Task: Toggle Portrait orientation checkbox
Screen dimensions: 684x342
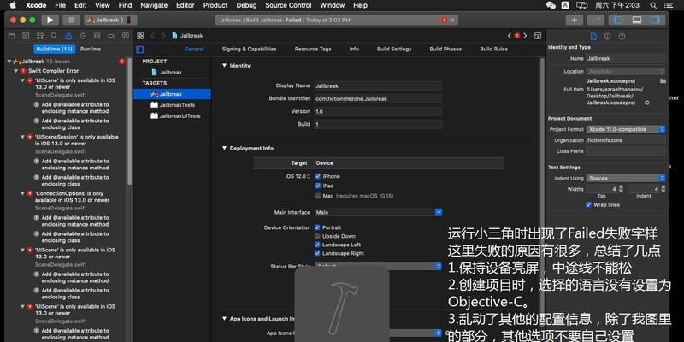Action: point(317,227)
